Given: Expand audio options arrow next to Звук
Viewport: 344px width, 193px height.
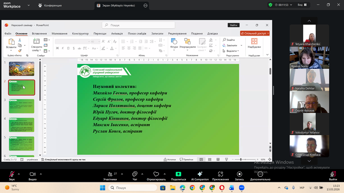Looking at the screenshot, I should [x=19, y=174].
